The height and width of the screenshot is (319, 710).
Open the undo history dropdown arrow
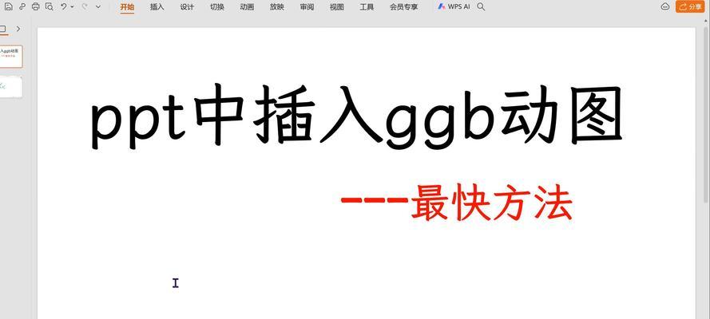click(x=72, y=7)
